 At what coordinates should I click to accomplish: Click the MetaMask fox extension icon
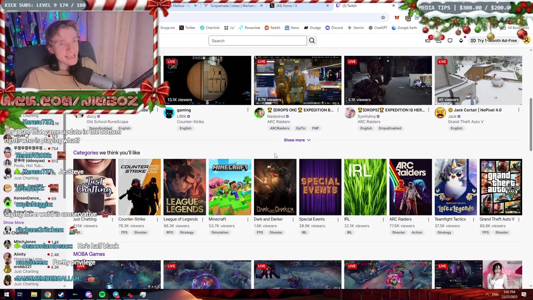tap(397, 17)
